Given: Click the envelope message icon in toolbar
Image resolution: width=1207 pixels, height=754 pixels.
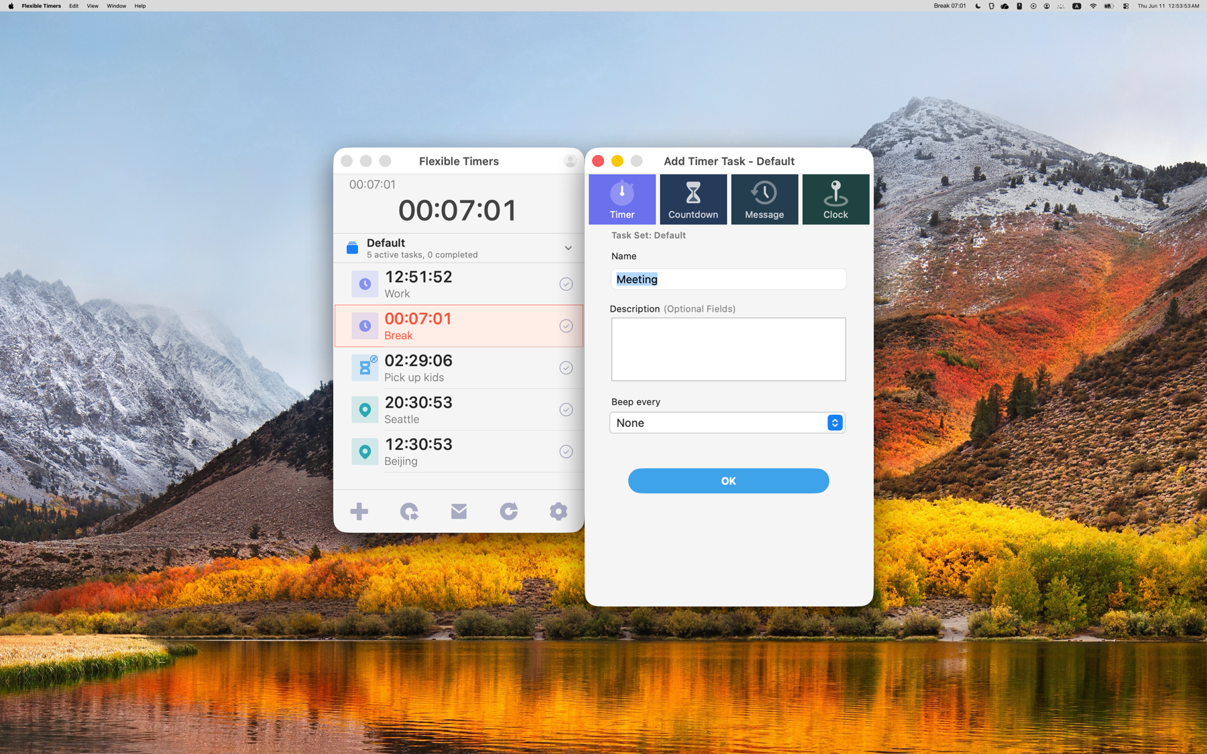Looking at the screenshot, I should pyautogui.click(x=459, y=511).
